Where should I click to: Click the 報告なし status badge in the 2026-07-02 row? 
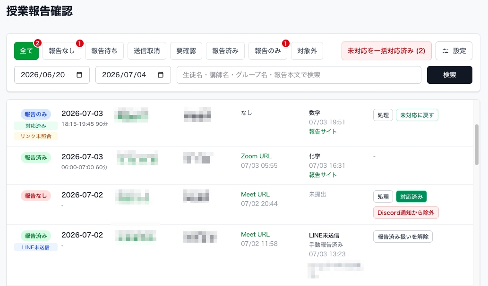tap(36, 196)
